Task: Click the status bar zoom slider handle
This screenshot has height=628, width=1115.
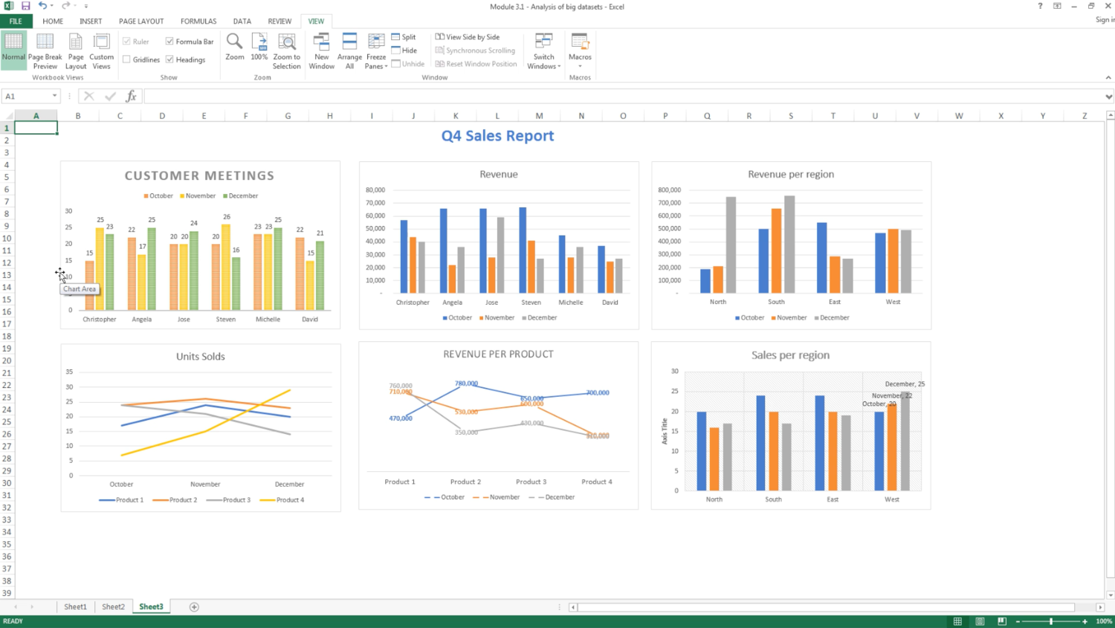Action: pos(1051,621)
